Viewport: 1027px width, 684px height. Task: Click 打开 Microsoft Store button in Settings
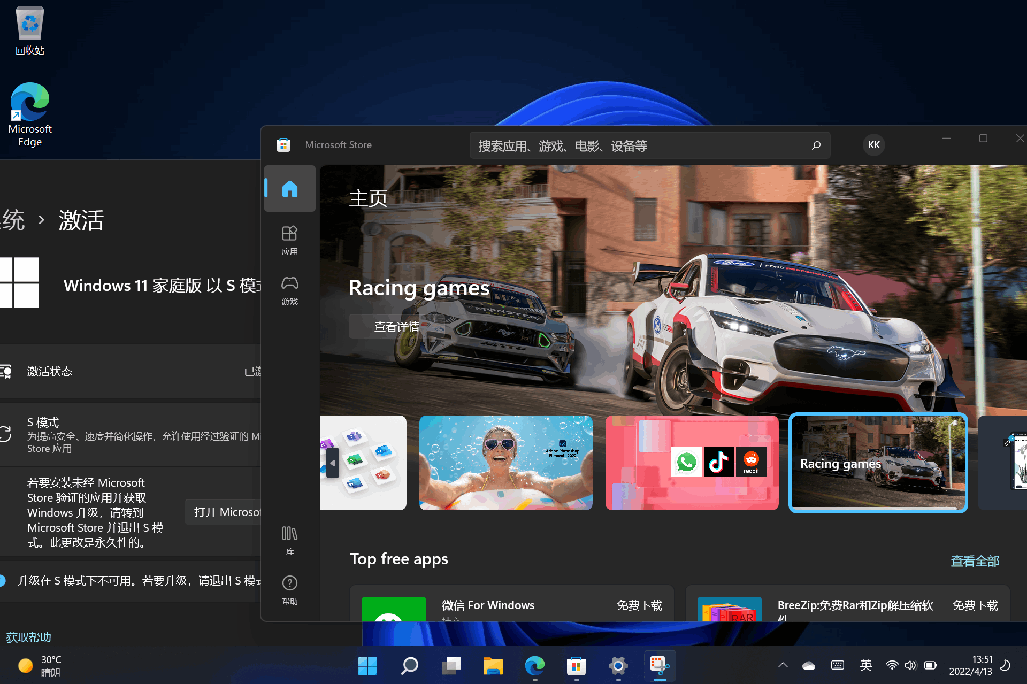point(223,512)
